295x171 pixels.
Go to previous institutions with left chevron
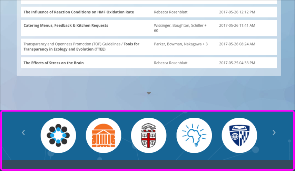click(23, 132)
